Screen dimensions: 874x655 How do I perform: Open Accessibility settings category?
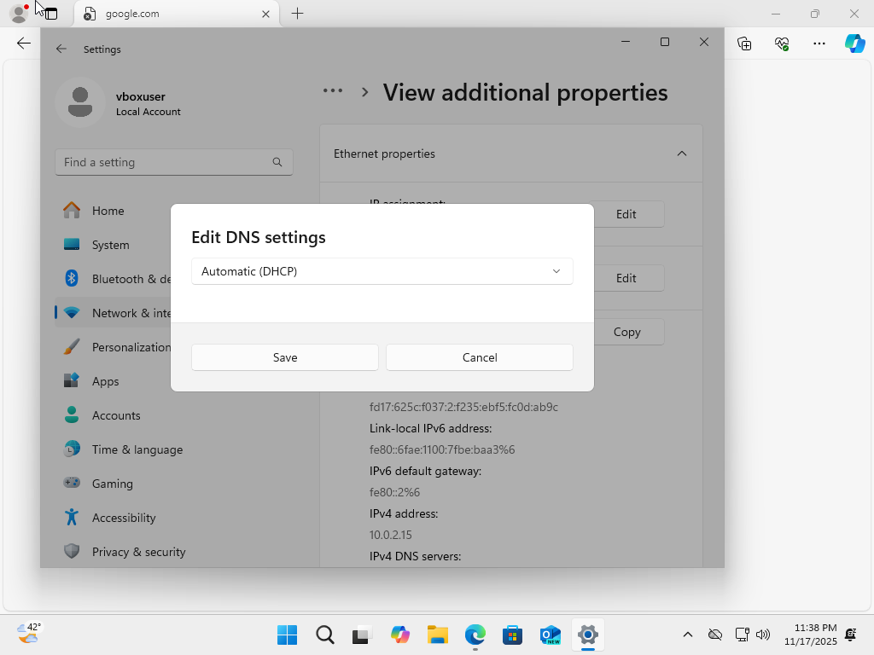point(124,518)
